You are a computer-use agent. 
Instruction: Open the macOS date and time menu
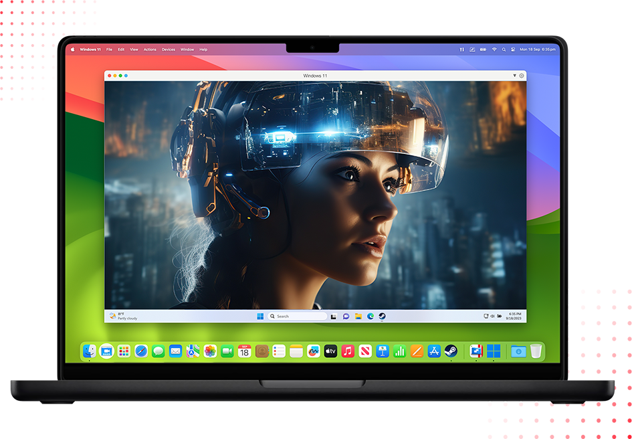point(537,49)
